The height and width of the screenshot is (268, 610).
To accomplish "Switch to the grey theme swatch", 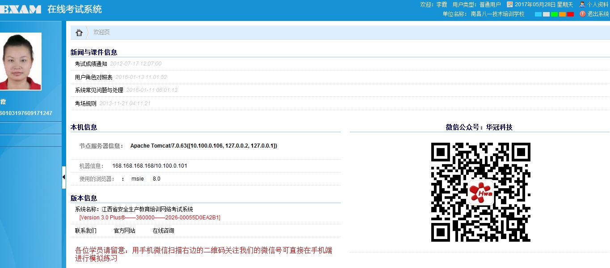I will click(546, 14).
